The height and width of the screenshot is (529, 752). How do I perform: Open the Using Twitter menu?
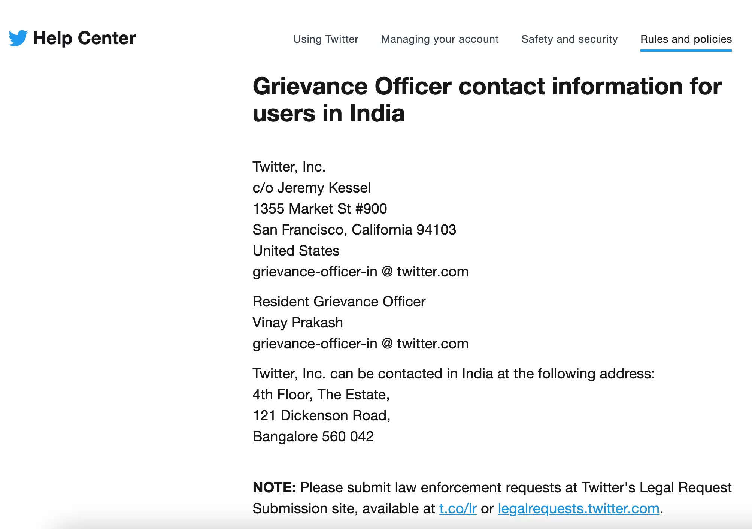coord(325,39)
